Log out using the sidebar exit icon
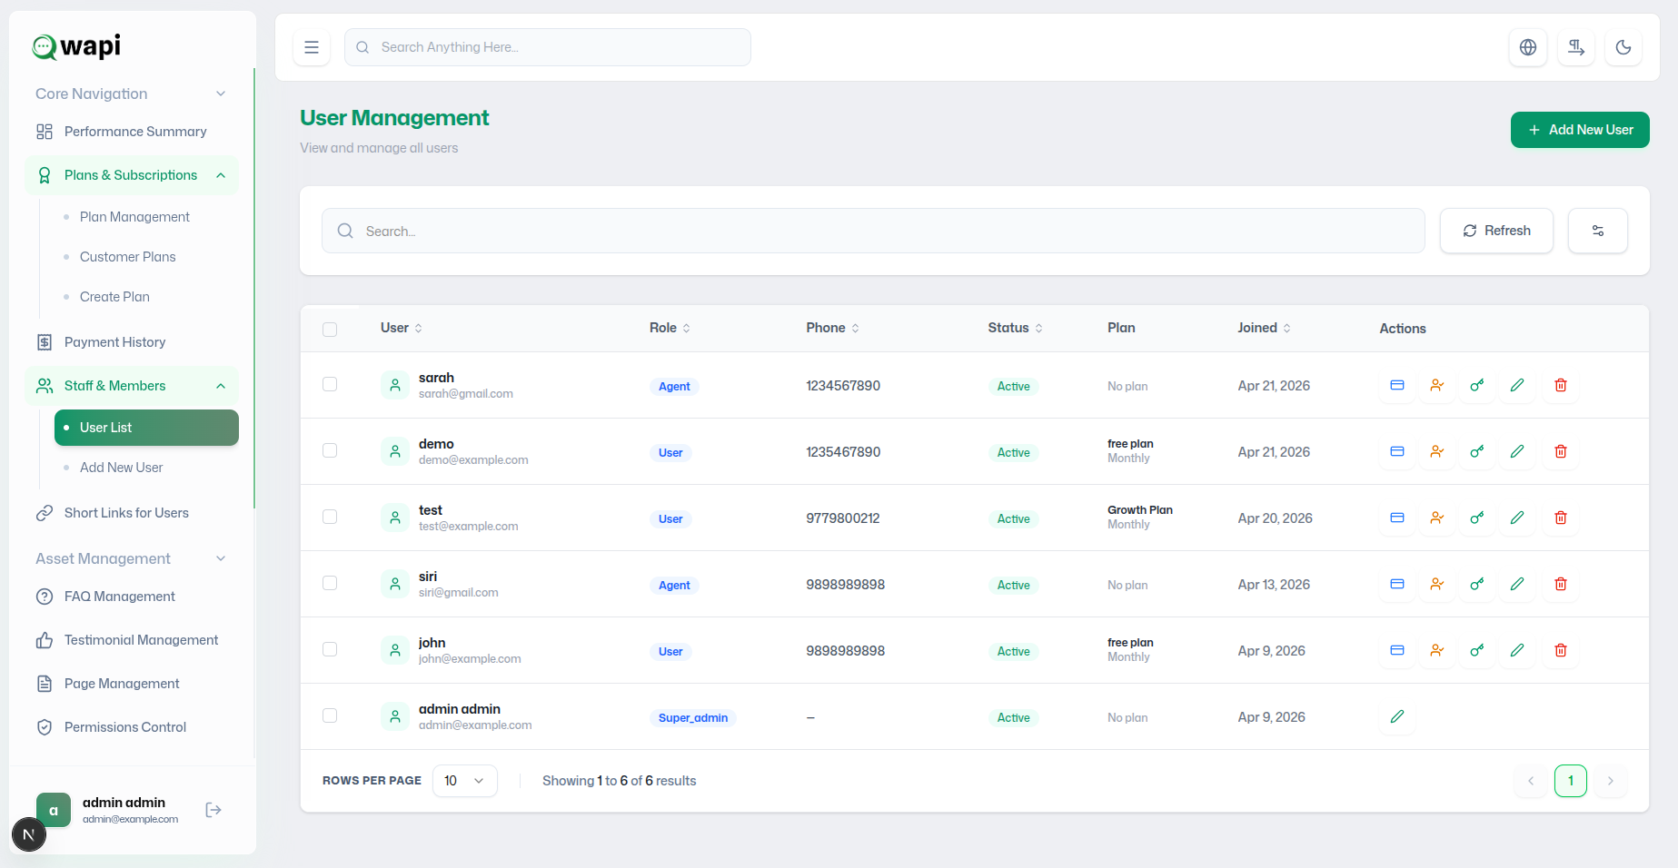 pyautogui.click(x=213, y=810)
